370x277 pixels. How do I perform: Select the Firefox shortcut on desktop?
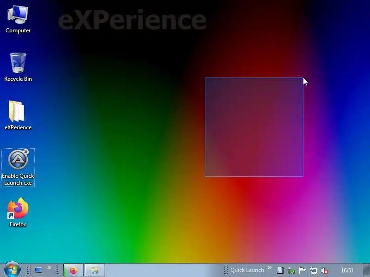coord(18,212)
